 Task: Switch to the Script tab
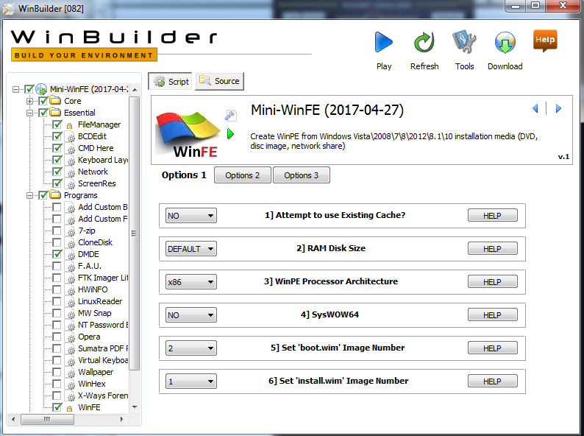click(171, 81)
